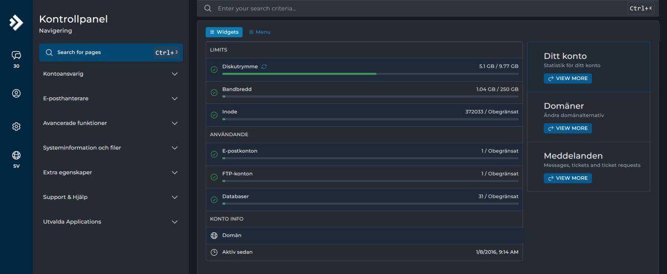This screenshot has width=667, height=274.
Task: Click the green check icon beside Inode
Action: 214,115
